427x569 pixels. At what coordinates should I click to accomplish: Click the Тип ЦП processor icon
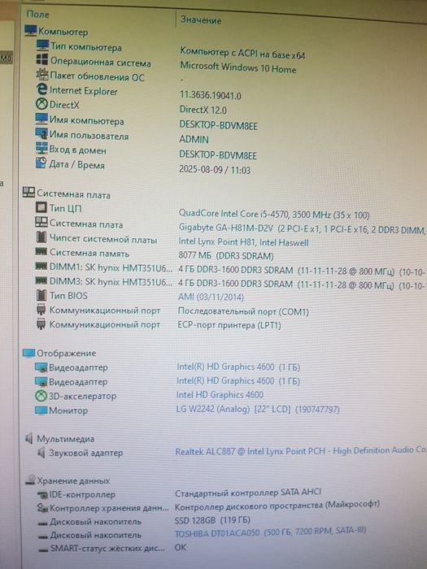[x=41, y=207]
